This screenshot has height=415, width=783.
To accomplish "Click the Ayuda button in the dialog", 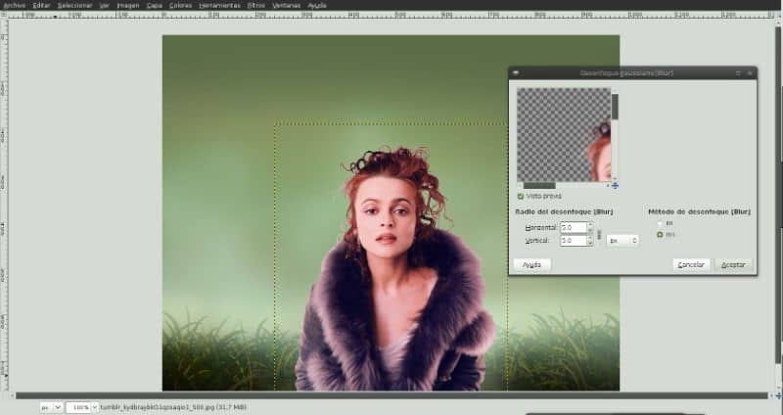I will (x=532, y=264).
